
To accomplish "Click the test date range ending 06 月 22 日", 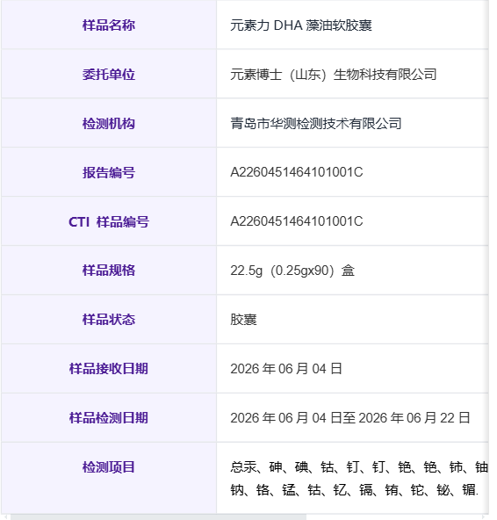I will tap(350, 418).
